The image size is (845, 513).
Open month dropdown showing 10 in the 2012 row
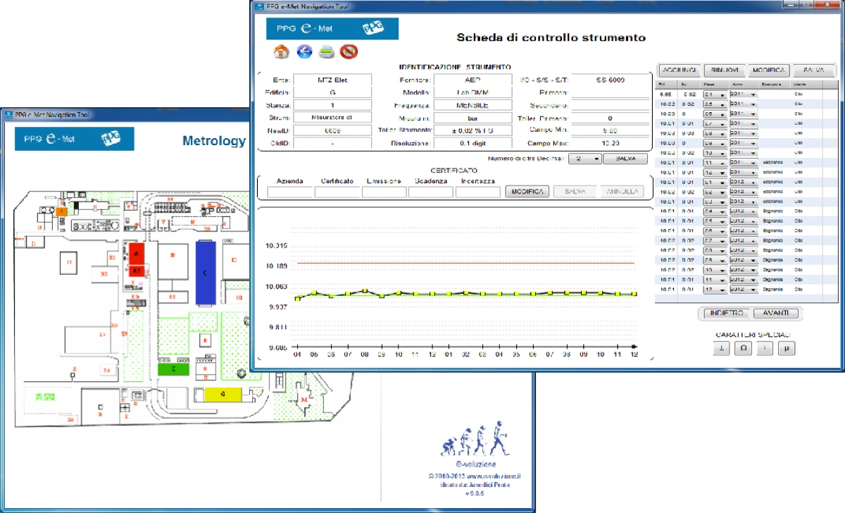tap(715, 270)
